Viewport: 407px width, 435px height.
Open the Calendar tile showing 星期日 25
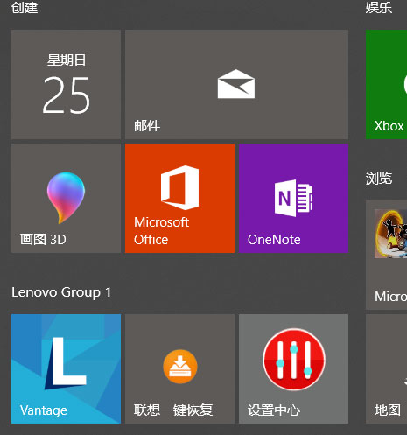click(x=66, y=84)
